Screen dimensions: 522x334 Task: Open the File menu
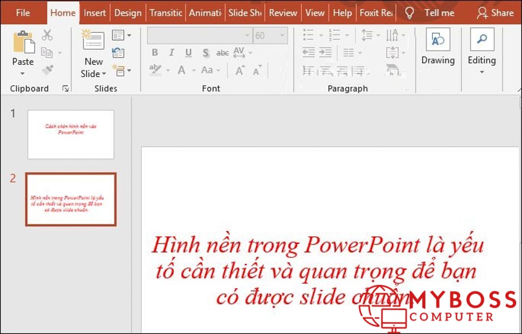tap(23, 13)
